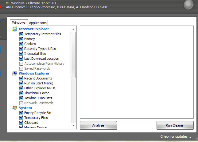Enable the Network Passwords checkbox
This screenshot has width=198, height=142.
tap(21, 103)
